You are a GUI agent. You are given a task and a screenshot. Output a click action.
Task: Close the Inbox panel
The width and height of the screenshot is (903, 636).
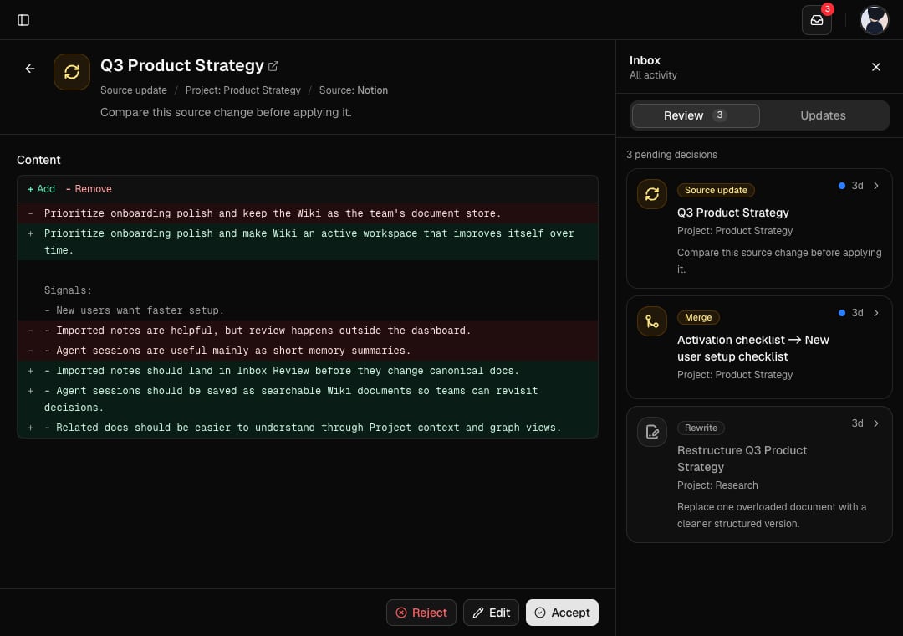[876, 67]
